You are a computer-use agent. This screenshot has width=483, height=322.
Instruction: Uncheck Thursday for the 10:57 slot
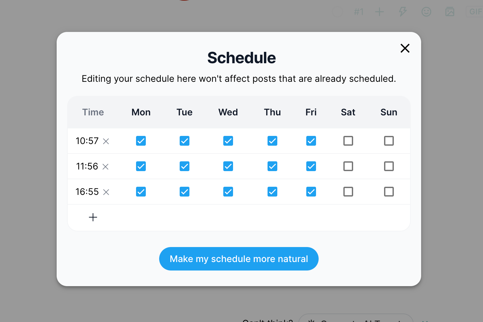(272, 141)
